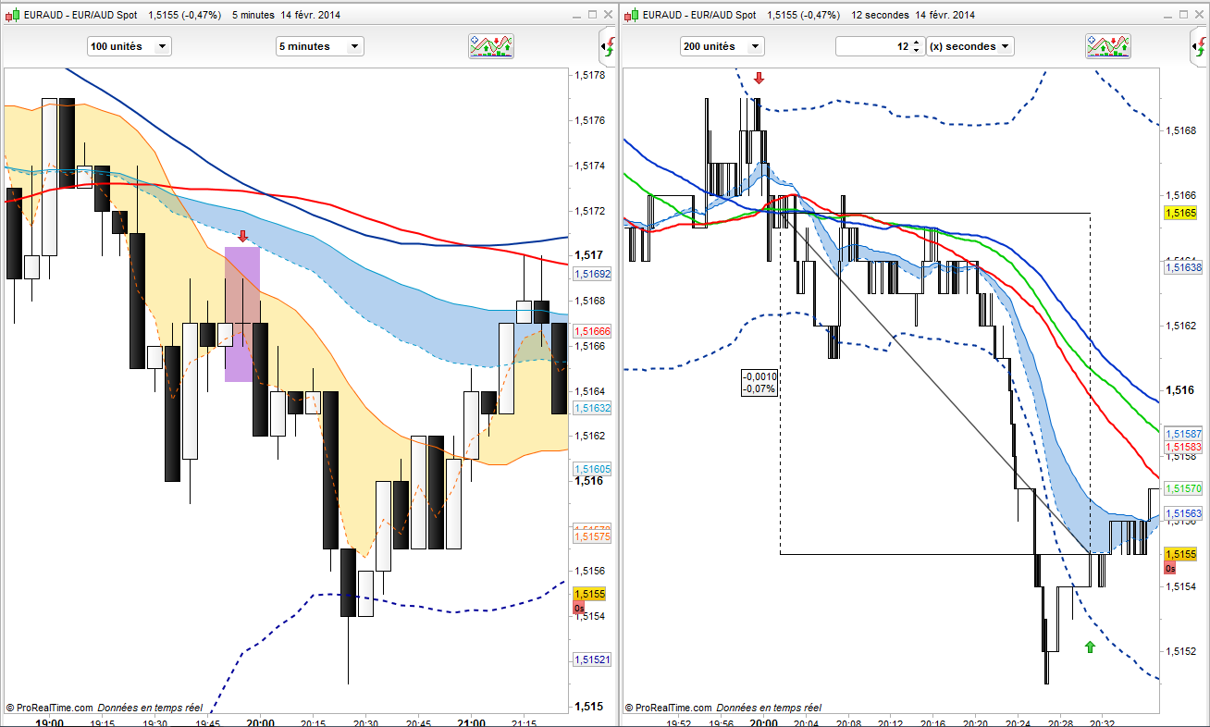Open the "100 unités" dropdown
The height and width of the screenshot is (727, 1210).
tap(130, 46)
